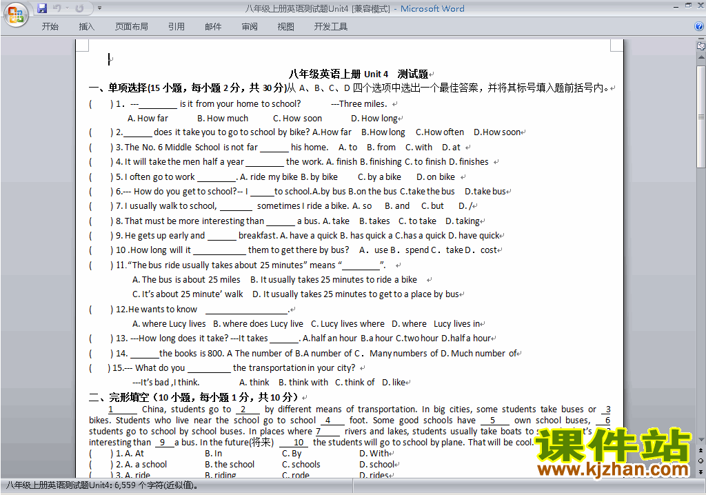
Task: Click 'D. With' cloze option
Action: point(374,453)
